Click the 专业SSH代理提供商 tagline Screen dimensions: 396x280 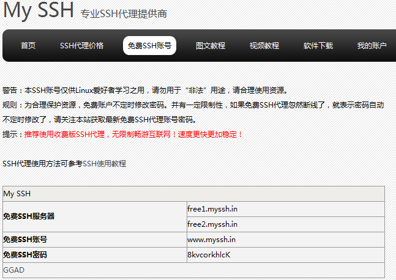[x=124, y=14]
